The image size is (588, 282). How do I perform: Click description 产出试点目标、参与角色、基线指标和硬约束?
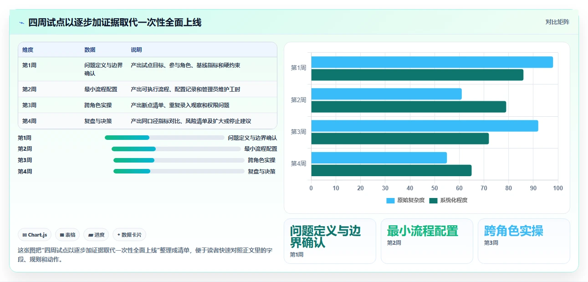pos(185,65)
